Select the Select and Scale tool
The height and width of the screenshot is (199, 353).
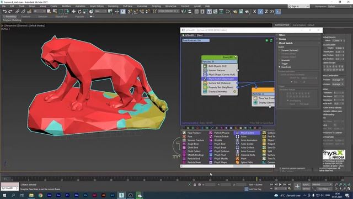coord(85,11)
